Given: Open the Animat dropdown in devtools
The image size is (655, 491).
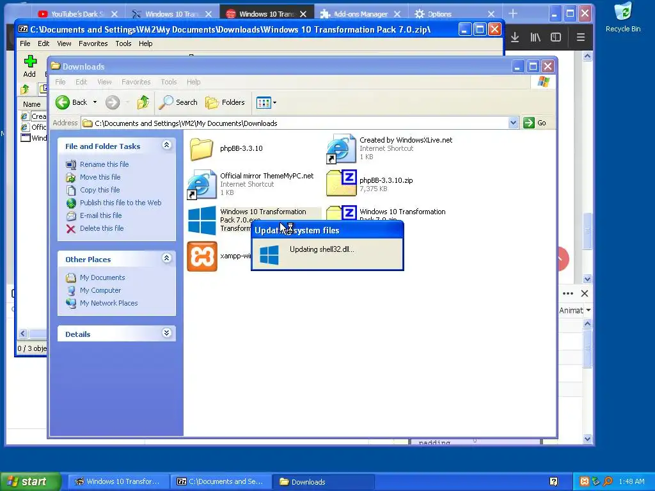Looking at the screenshot, I should (x=575, y=310).
